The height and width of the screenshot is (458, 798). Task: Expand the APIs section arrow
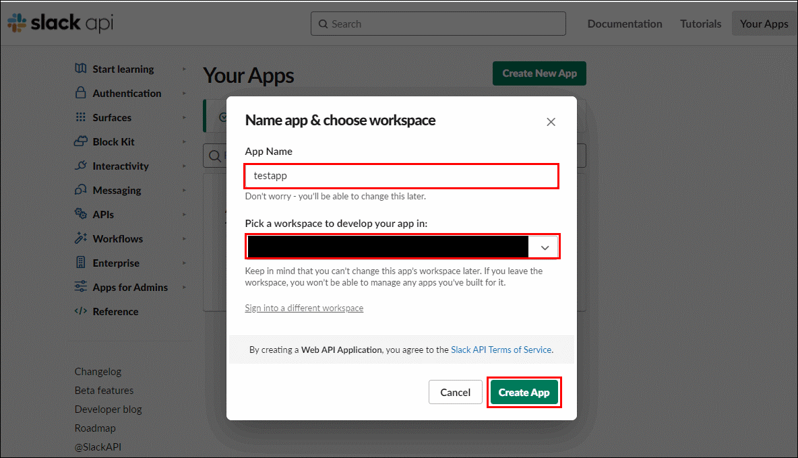point(184,214)
